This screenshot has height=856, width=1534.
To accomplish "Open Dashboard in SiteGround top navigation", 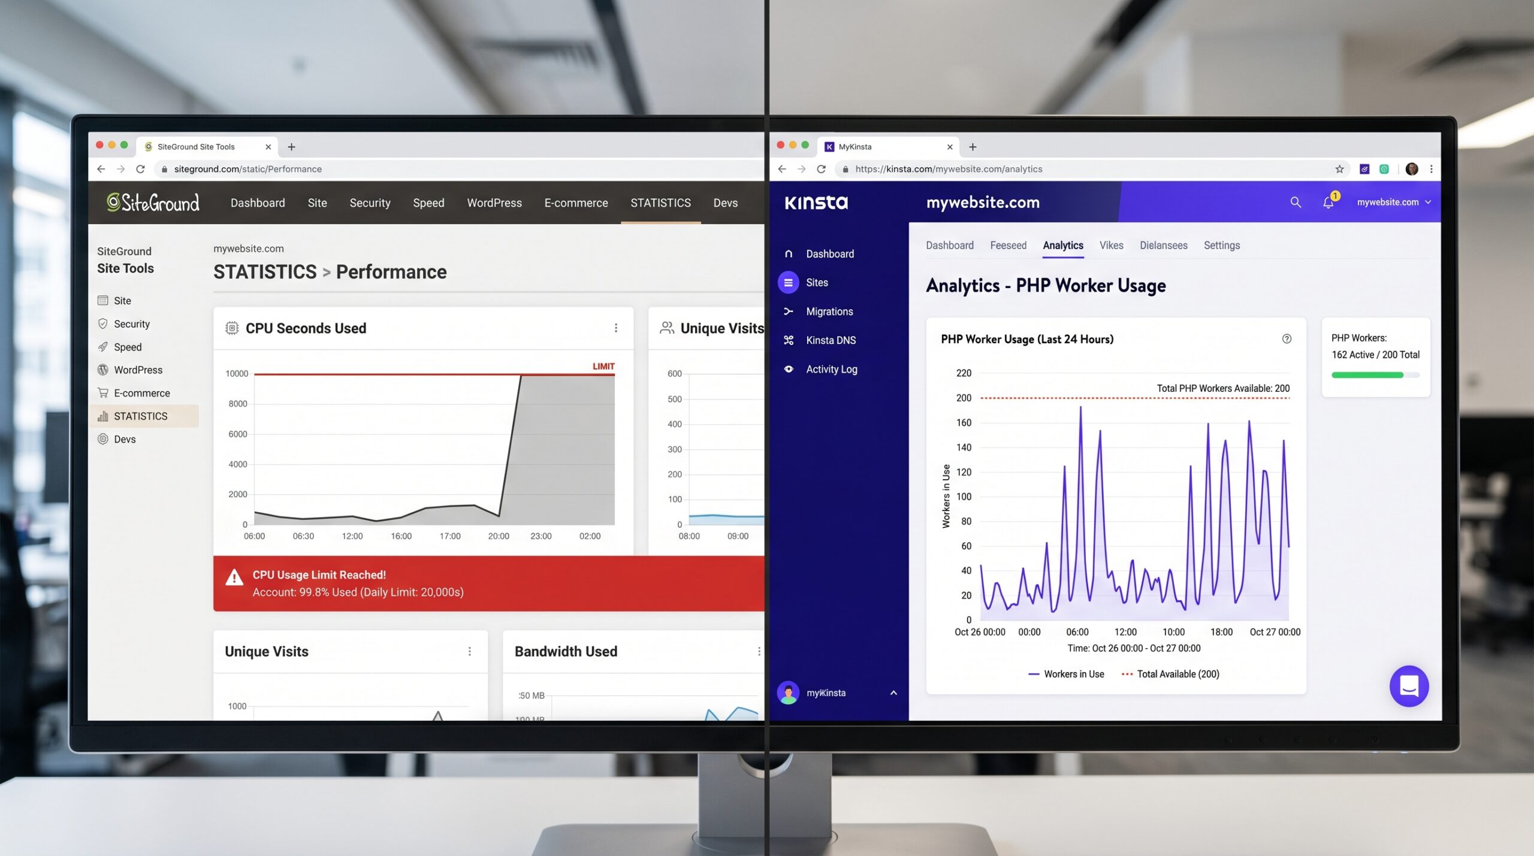I will point(258,203).
